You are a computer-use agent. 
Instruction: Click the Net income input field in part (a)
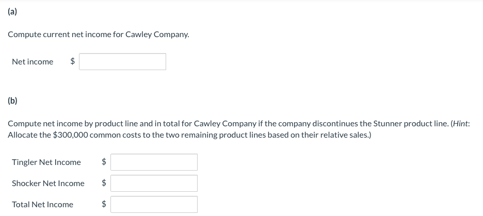tap(122, 61)
